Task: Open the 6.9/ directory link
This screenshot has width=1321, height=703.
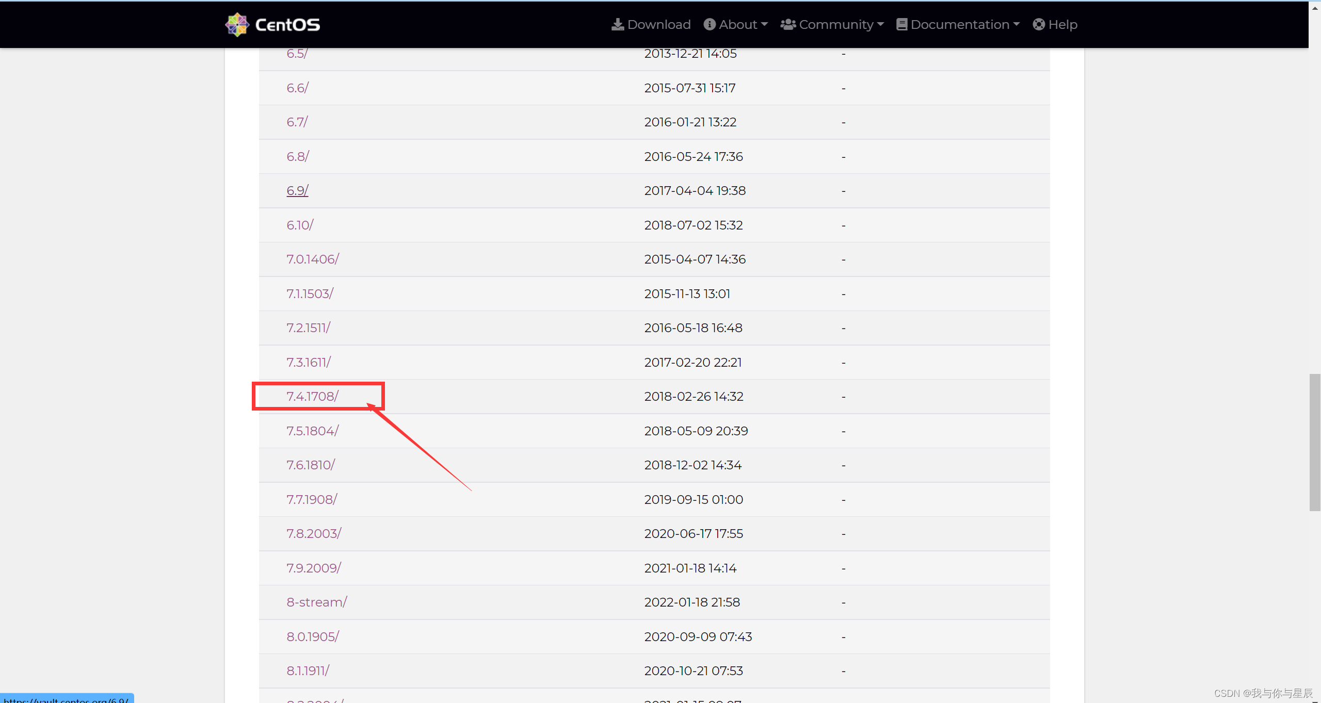Action: (297, 190)
